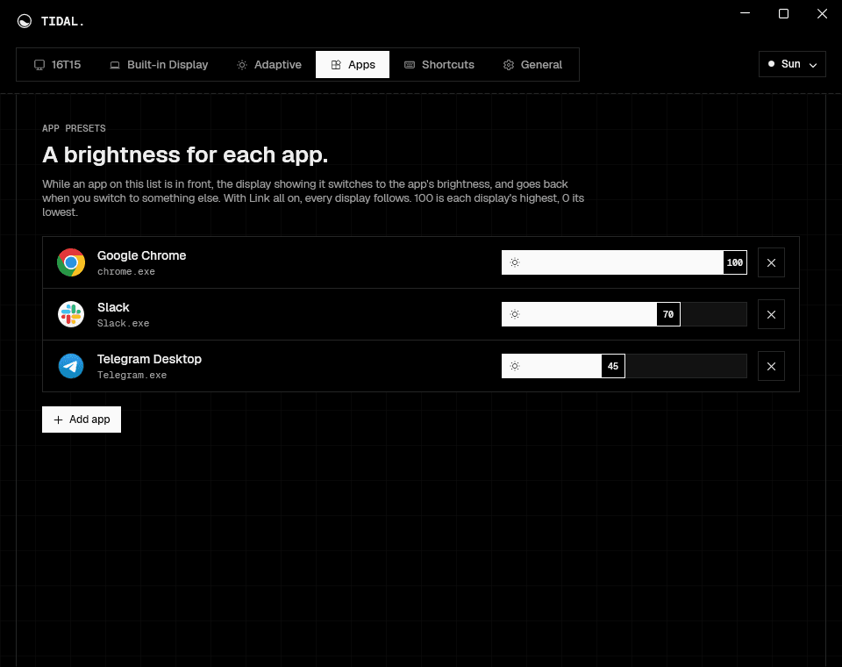Viewport: 842px width, 667px height.
Task: Maximize the TIDAL window
Action: tap(783, 13)
